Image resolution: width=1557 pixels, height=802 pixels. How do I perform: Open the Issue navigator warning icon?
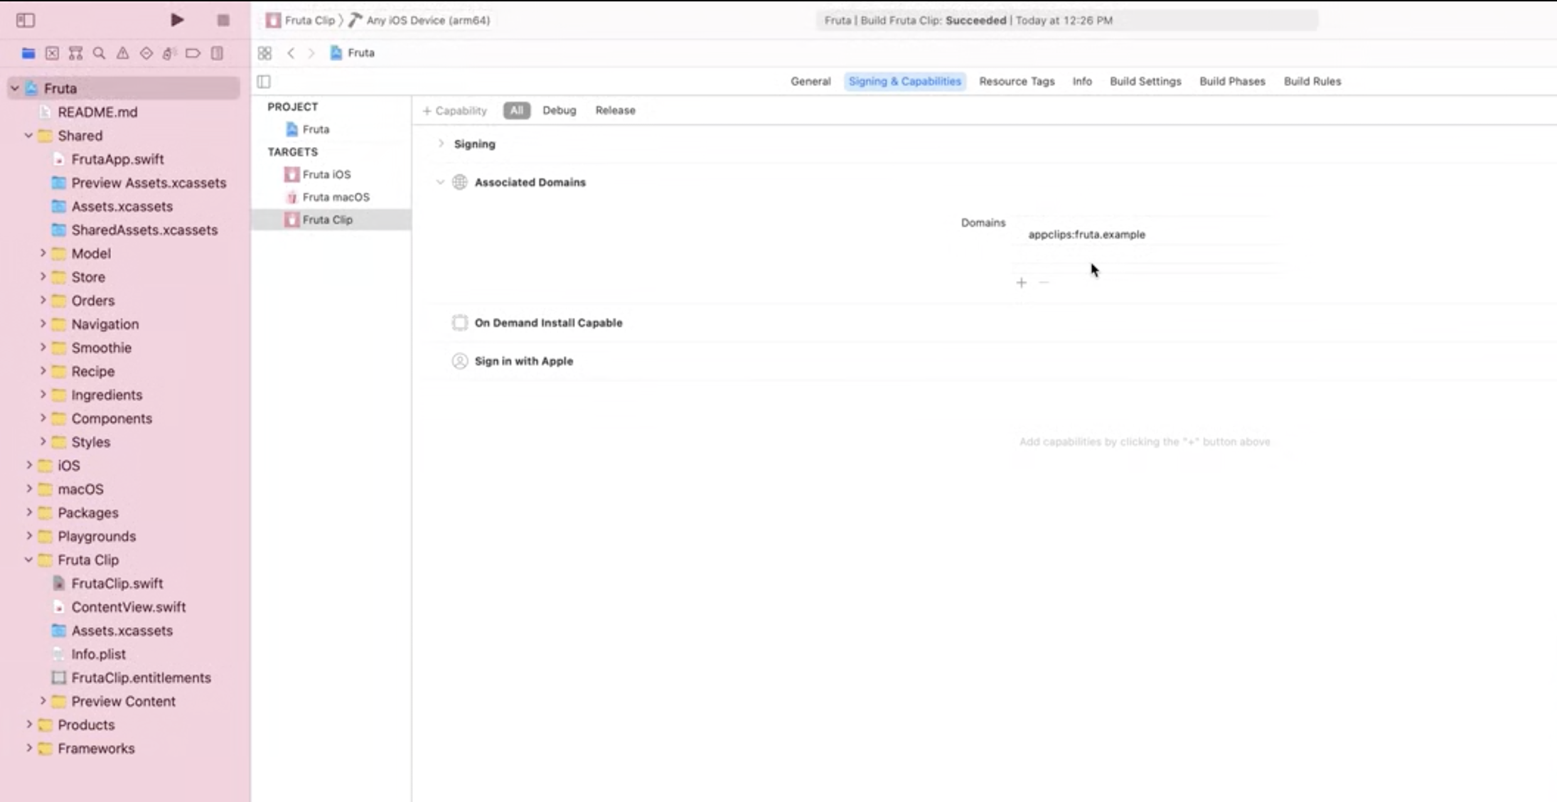122,53
